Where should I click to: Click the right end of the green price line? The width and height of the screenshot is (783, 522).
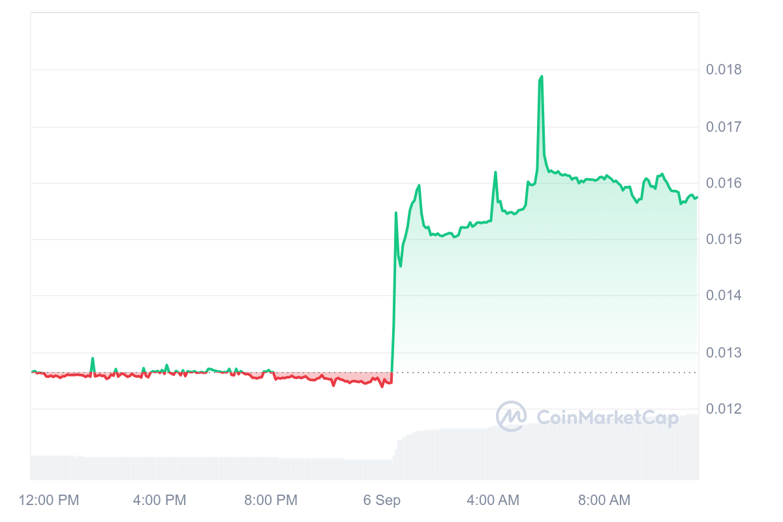[697, 197]
